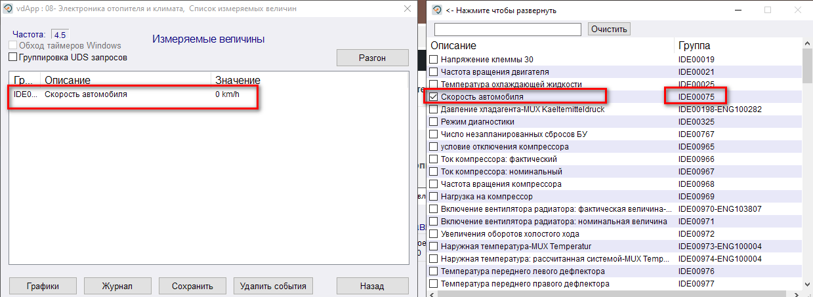The image size is (813, 297).
Task: Go back with 'Назад' button
Action: pyautogui.click(x=372, y=286)
